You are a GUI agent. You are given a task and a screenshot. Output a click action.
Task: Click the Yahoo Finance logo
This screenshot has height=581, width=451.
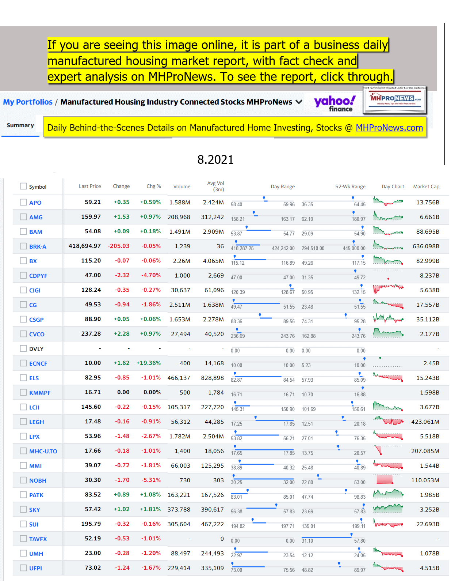click(335, 103)
